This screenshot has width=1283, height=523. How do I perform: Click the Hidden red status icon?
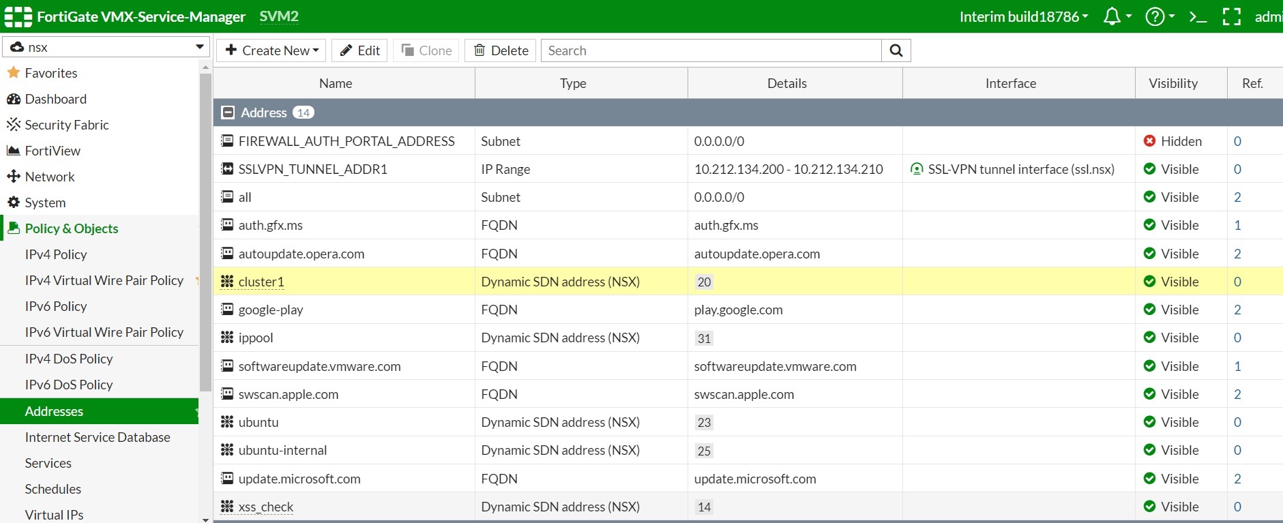click(1149, 141)
